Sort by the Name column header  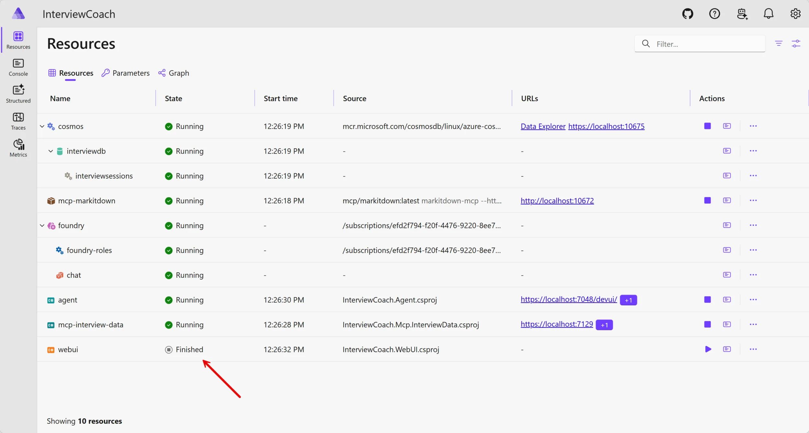pyautogui.click(x=60, y=99)
